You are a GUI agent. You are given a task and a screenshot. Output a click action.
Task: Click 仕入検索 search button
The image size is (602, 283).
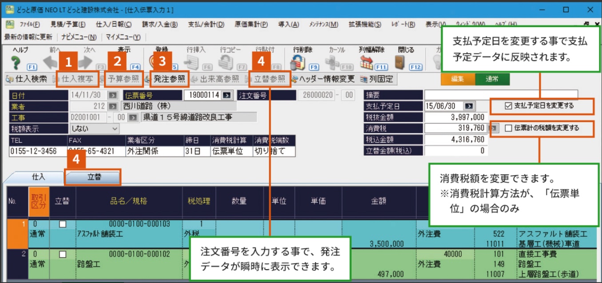coord(26,80)
